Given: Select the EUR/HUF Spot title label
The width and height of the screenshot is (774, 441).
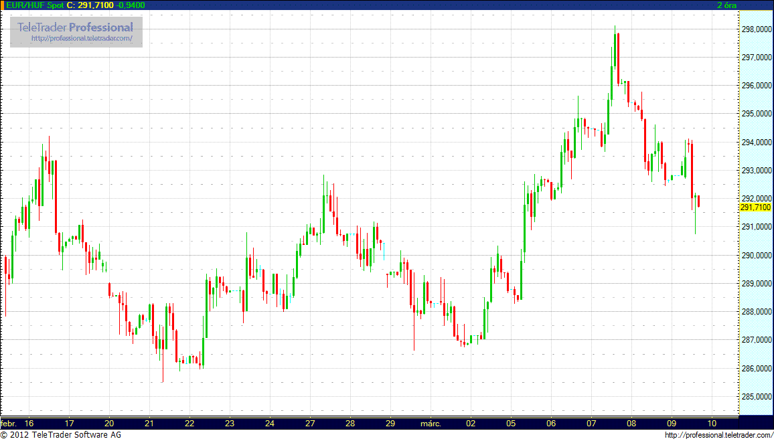Looking at the screenshot, I should click(33, 5).
